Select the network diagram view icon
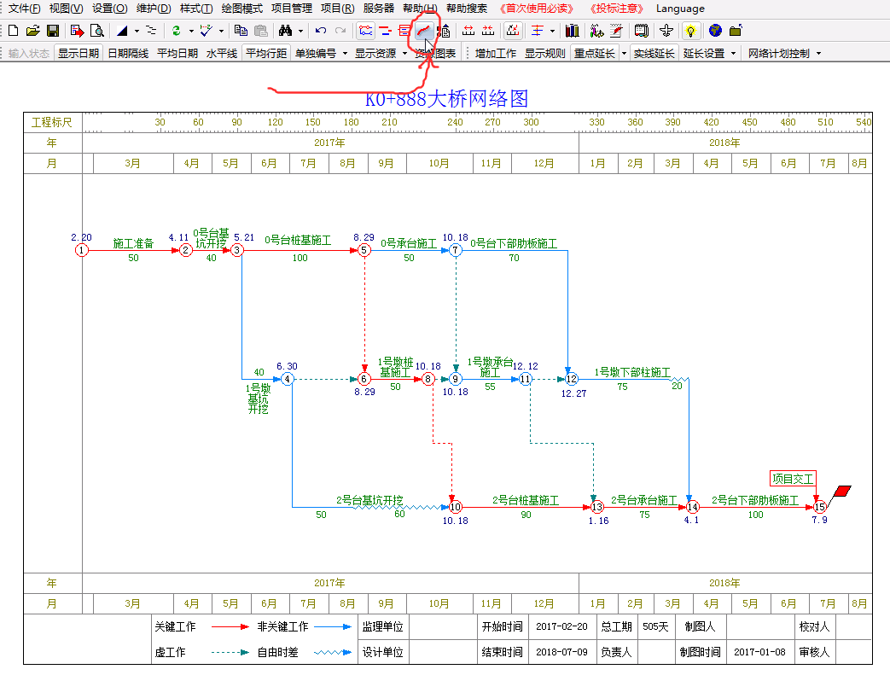The height and width of the screenshot is (681, 890). pyautogui.click(x=366, y=31)
